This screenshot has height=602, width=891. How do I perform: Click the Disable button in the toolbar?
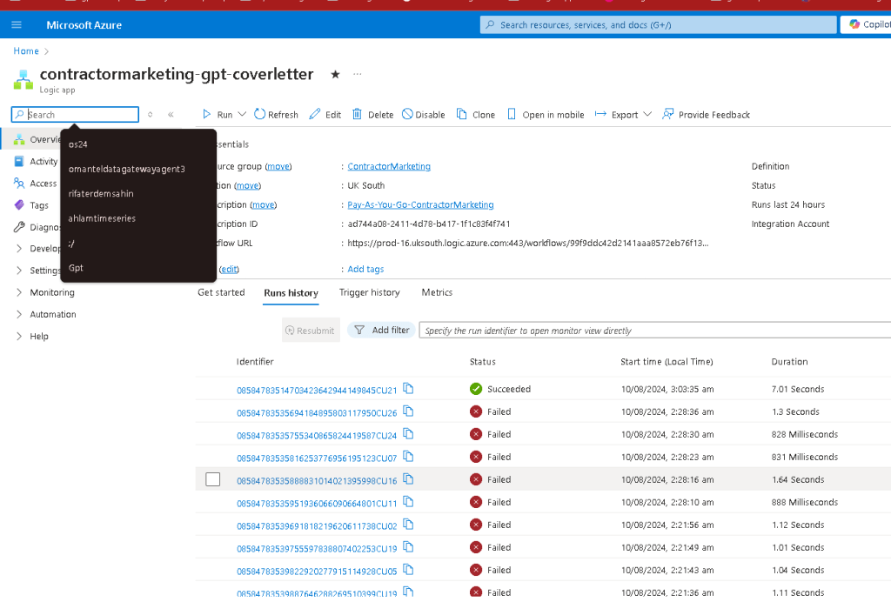tap(424, 114)
